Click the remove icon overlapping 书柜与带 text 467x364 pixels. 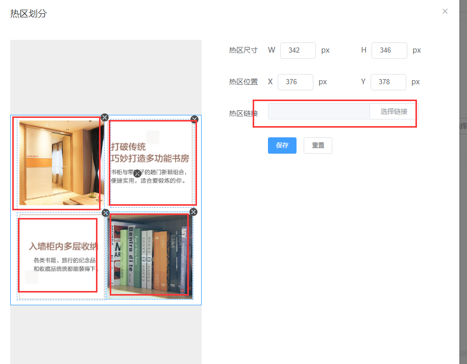coord(137,174)
